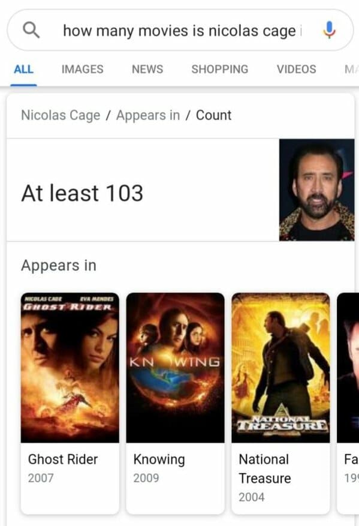Click the Ghost Rider title text
The image size is (359, 526).
[63, 459]
